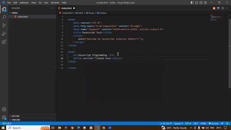Screen dimensions: 231x130
Task: Click the volume icon in system tray
Action: (207, 128)
